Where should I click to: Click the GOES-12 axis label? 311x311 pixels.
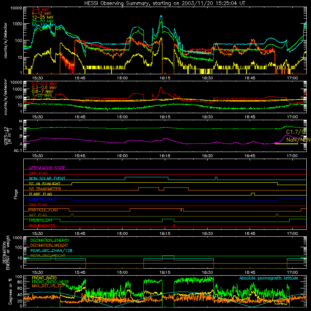[8, 136]
